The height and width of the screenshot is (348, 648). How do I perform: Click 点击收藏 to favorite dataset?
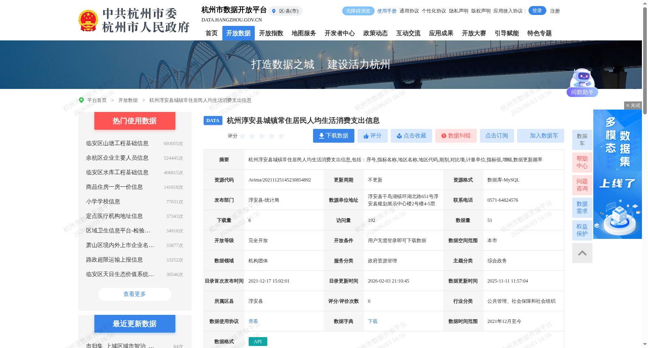click(411, 136)
